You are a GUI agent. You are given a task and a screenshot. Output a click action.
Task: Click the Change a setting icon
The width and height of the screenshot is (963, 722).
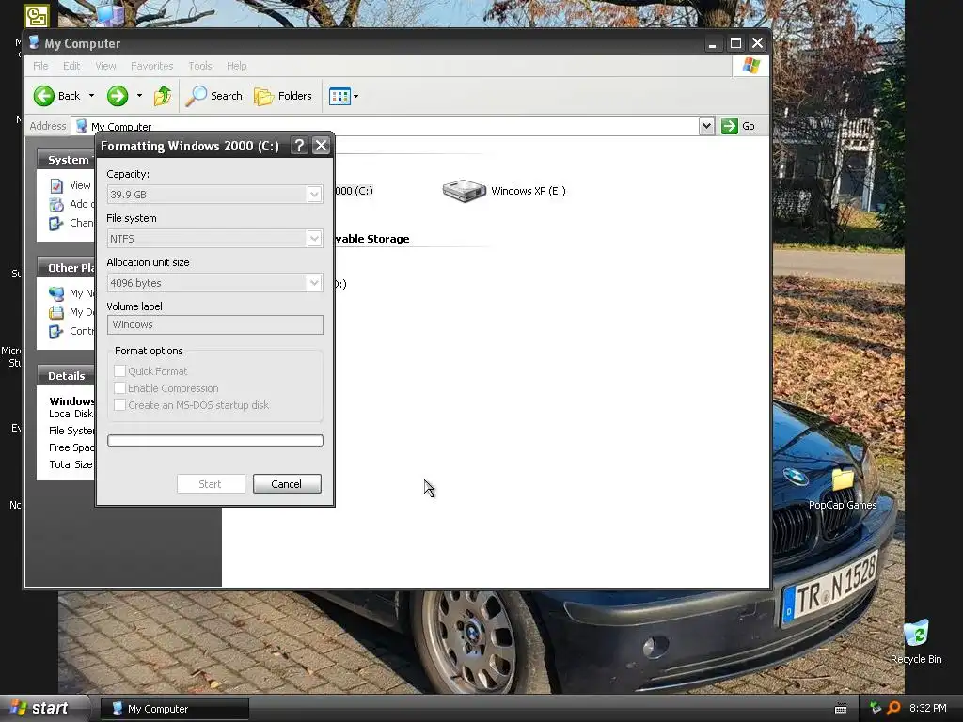coord(56,224)
